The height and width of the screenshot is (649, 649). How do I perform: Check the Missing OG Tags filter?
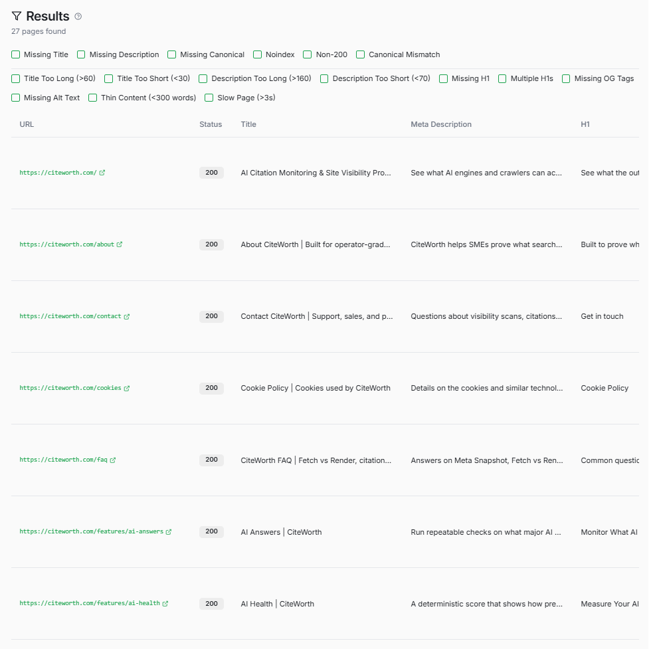[x=567, y=78]
